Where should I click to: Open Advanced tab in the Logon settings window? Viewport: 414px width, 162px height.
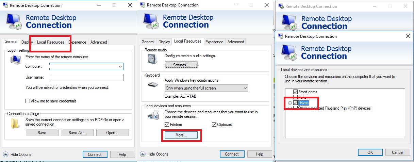pyautogui.click(x=99, y=42)
